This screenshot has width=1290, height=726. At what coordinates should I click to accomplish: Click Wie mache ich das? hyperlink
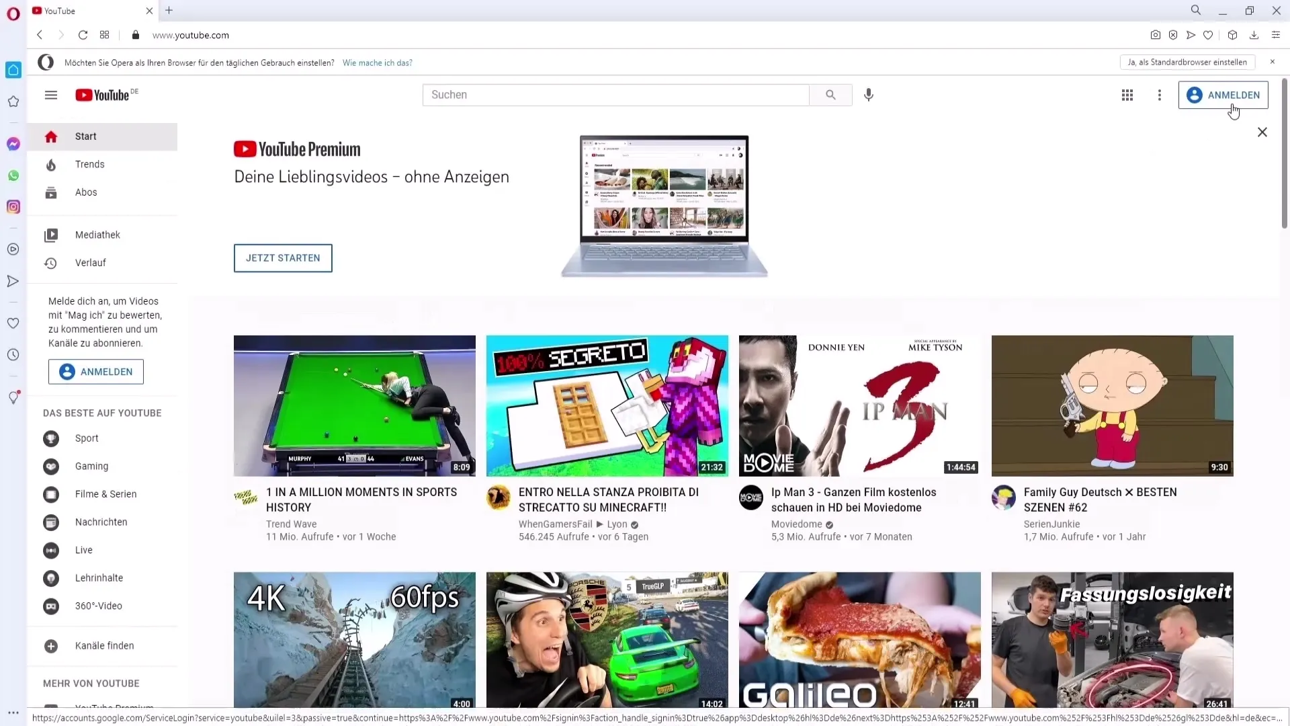pyautogui.click(x=376, y=62)
